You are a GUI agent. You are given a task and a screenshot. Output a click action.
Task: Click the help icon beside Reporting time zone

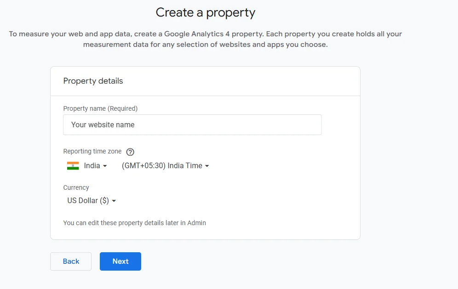coord(130,152)
